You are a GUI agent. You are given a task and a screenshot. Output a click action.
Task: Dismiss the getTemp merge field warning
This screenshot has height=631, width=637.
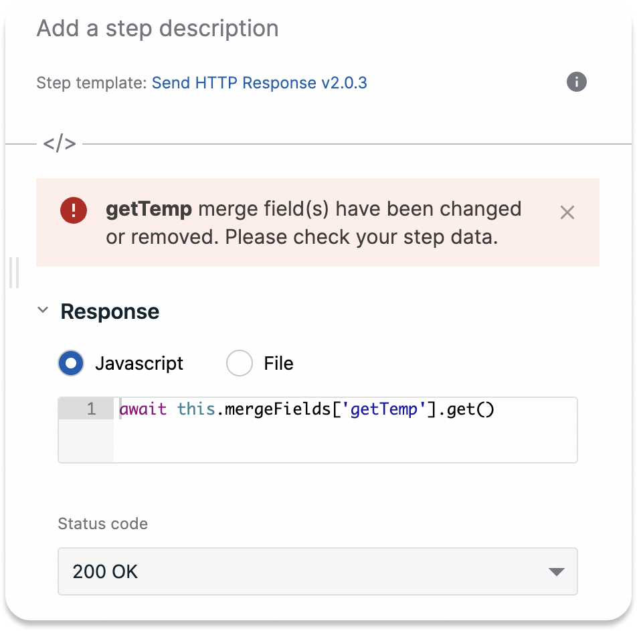[567, 212]
